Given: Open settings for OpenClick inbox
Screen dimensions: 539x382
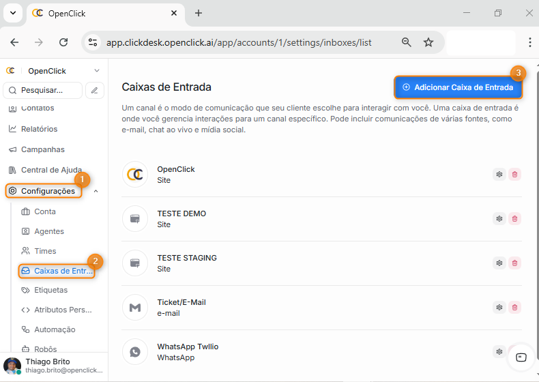Looking at the screenshot, I should 499,175.
